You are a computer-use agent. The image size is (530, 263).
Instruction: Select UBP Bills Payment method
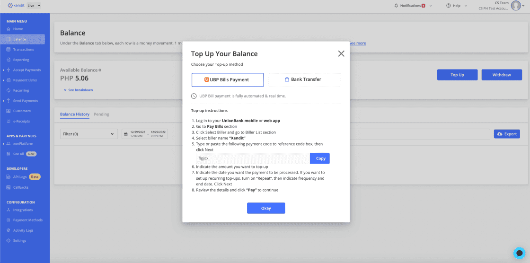[x=227, y=80]
